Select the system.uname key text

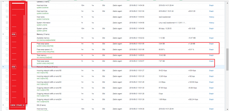click(x=42, y=25)
